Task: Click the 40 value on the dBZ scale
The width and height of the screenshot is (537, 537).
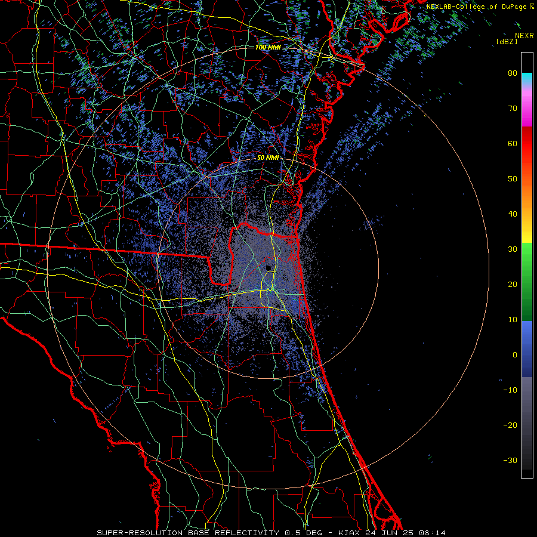Action: (513, 214)
